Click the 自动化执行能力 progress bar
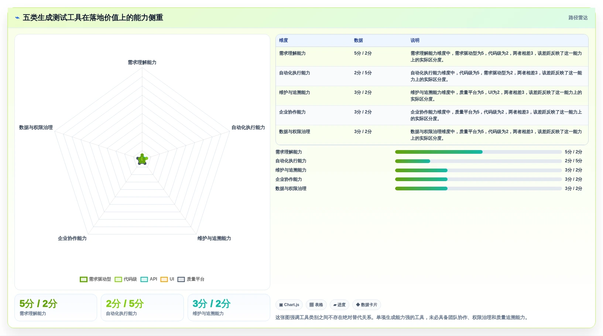Image resolution: width=603 pixels, height=336 pixels. [x=478, y=161]
